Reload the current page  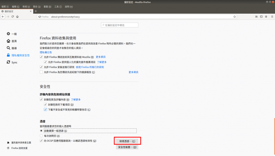click(x=13, y=17)
